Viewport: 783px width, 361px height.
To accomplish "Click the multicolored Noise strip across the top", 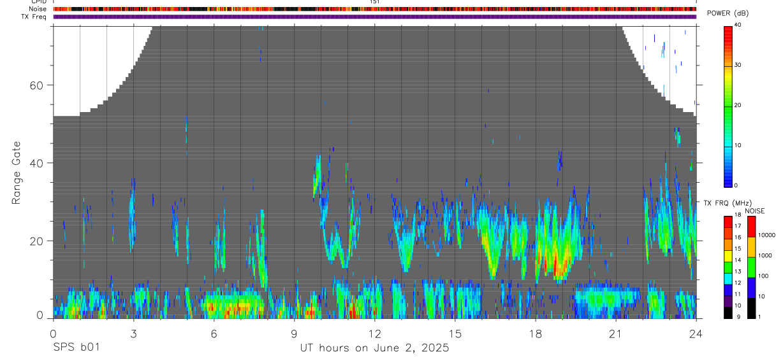I will coord(374,9).
